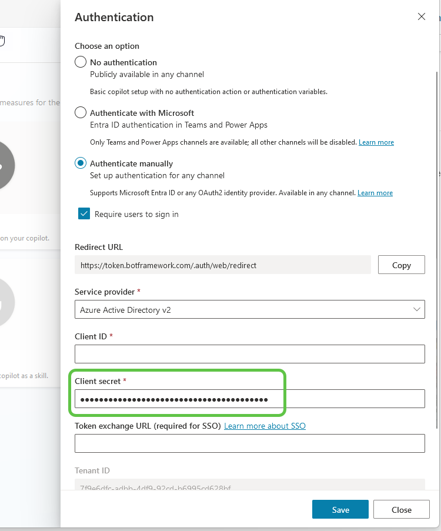The width and height of the screenshot is (441, 531).
Task: Open the Service provider dropdown
Action: tap(249, 310)
